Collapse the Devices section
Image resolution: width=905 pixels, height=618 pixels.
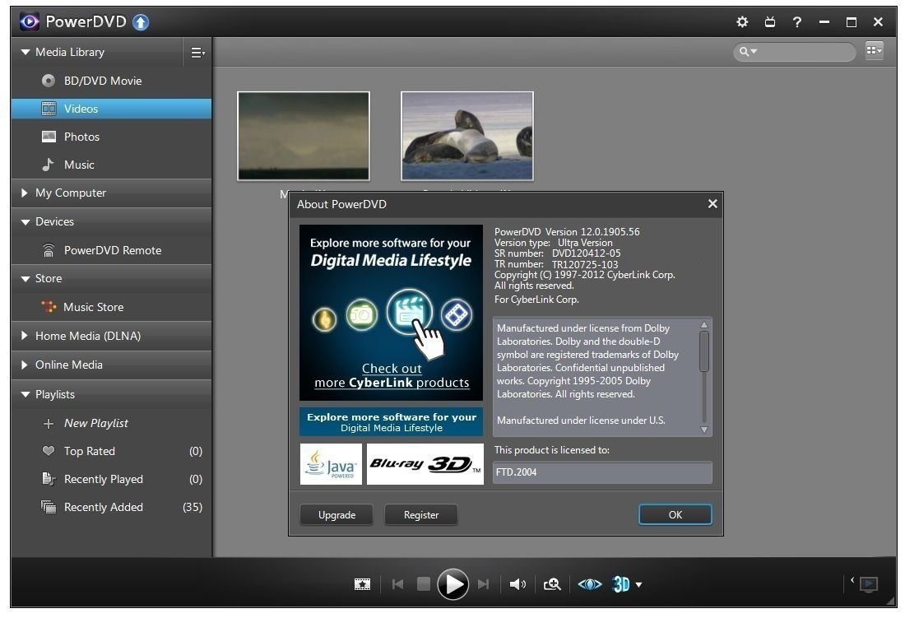(25, 221)
